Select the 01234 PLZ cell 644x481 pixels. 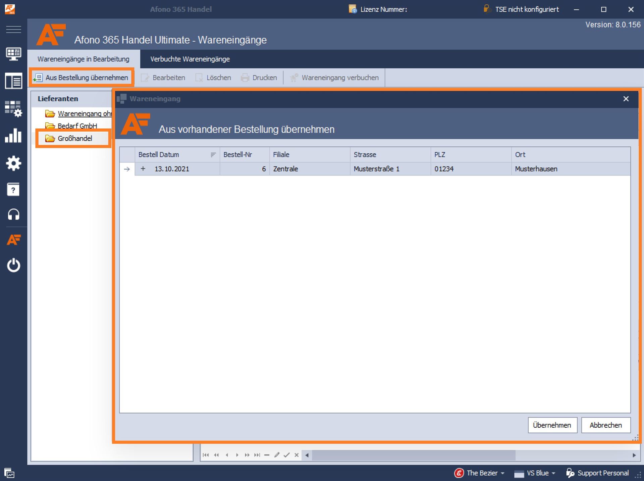tap(471, 169)
